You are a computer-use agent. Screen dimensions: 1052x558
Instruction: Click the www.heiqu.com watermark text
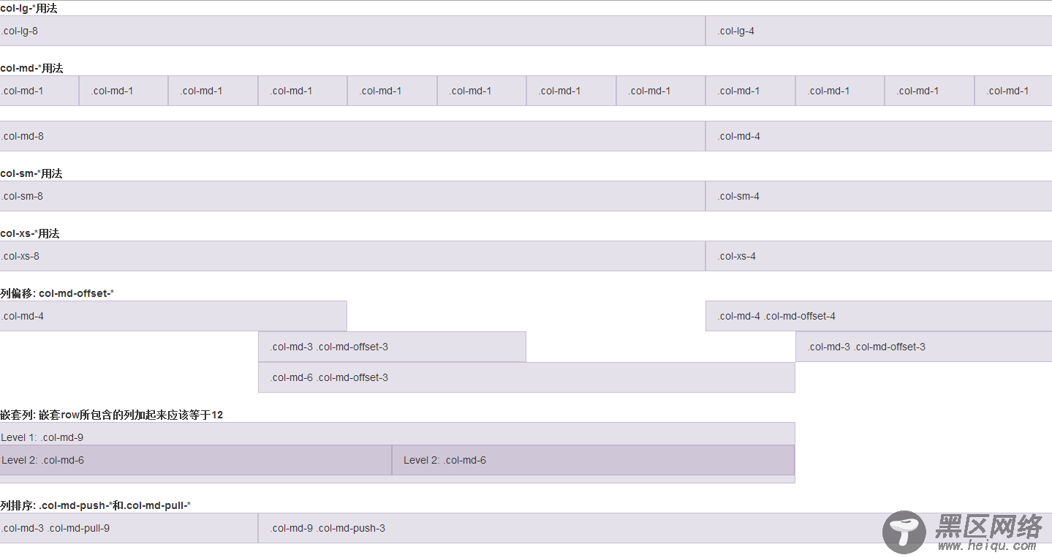(988, 546)
